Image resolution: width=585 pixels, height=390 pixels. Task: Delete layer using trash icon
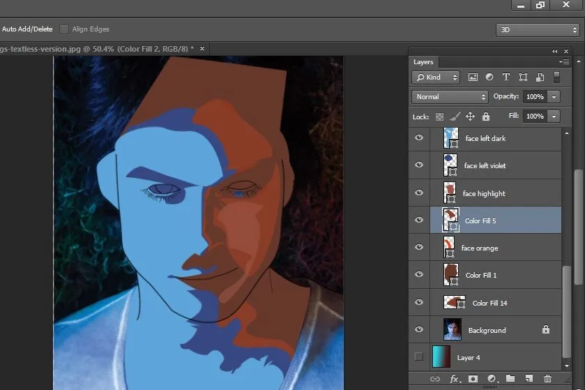(547, 379)
